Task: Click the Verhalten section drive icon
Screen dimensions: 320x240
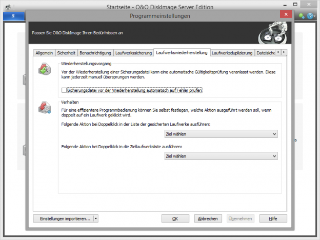Action: click(x=45, y=107)
